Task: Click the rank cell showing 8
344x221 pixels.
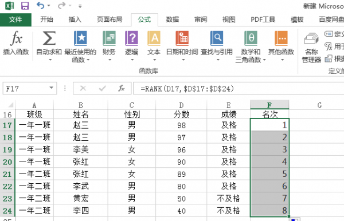Action: (270, 211)
